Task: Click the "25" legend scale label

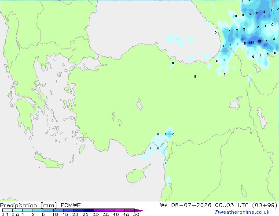Action: pyautogui.click(x=85, y=214)
